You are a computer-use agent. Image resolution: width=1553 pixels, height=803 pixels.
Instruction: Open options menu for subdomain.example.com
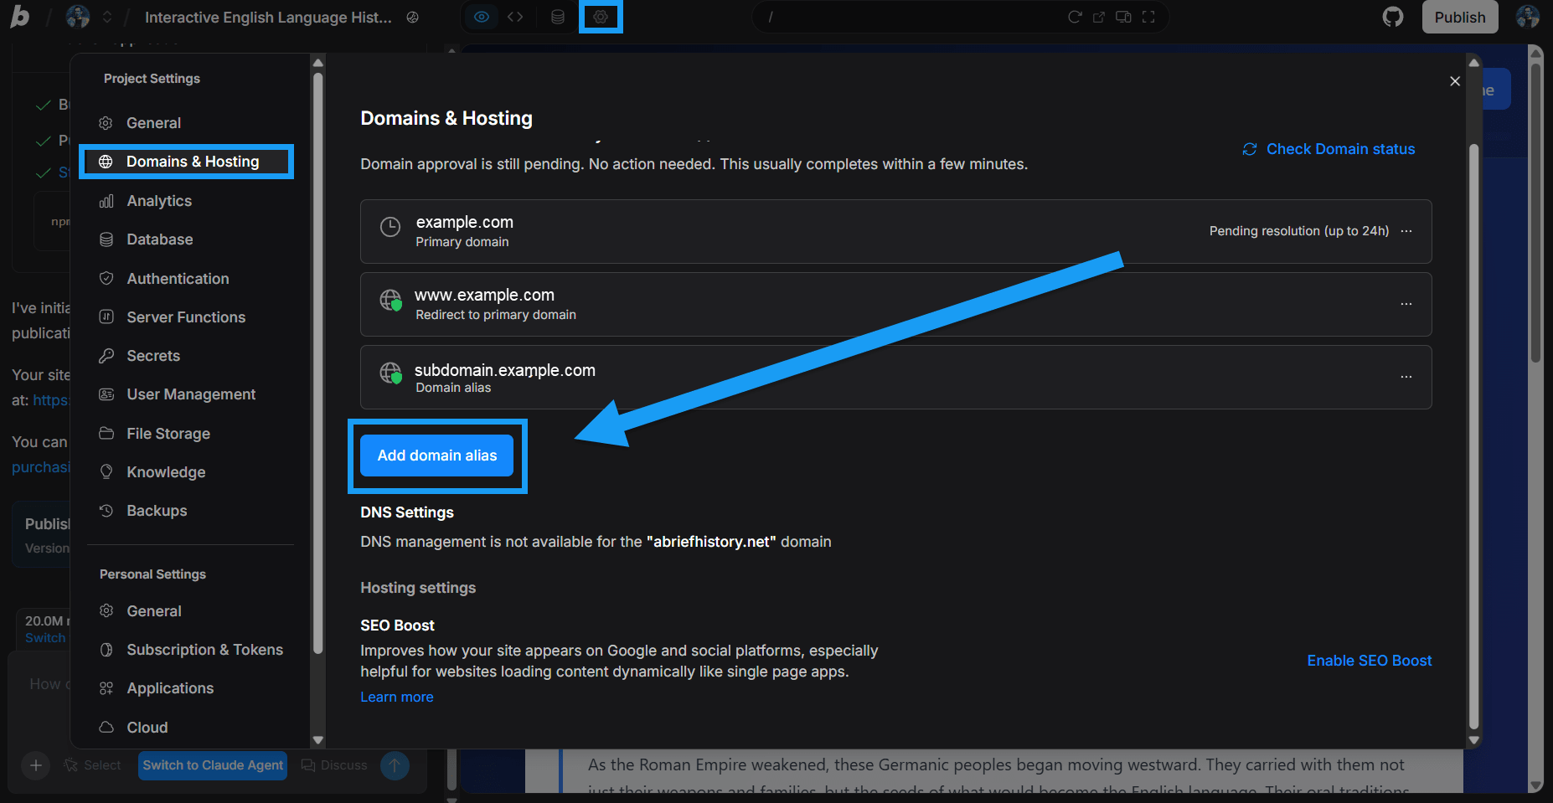(1406, 377)
